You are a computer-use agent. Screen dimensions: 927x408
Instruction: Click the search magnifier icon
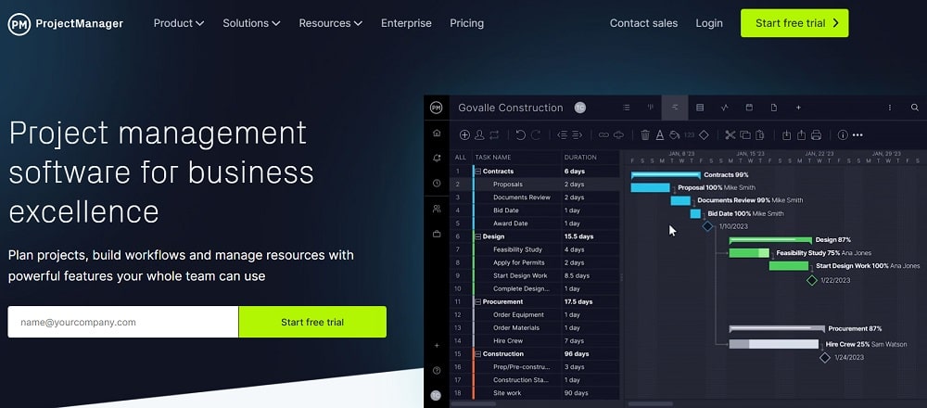pos(915,108)
